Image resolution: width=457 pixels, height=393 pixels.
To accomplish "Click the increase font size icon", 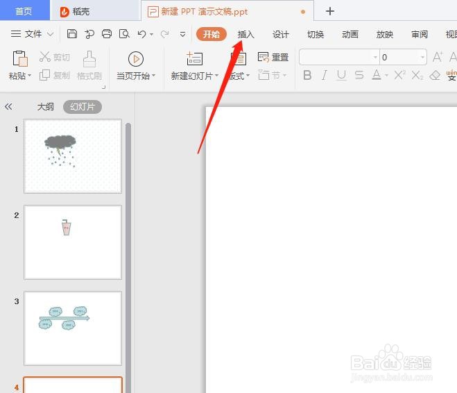I will pyautogui.click(x=438, y=57).
